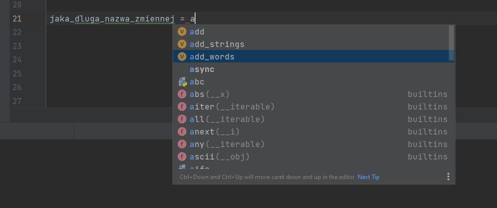Select the abc module suggestion

click(x=197, y=81)
